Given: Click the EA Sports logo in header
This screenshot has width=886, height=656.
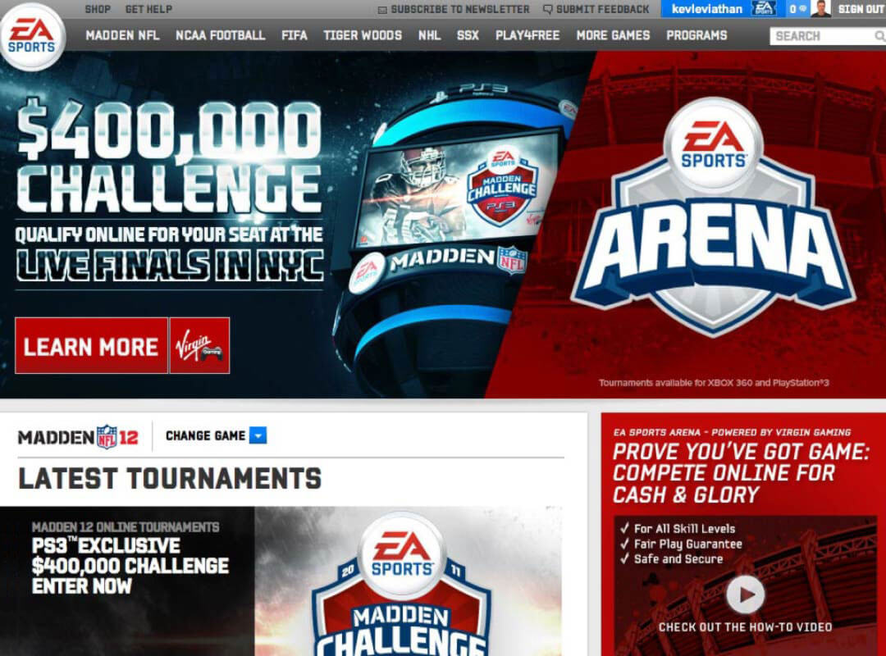Looking at the screenshot, I should click(x=31, y=36).
